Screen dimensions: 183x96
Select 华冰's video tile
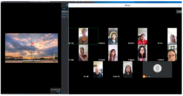[172, 36]
